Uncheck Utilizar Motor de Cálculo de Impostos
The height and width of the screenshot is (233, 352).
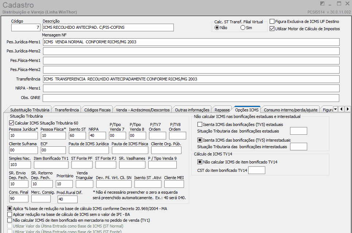coord(272,29)
